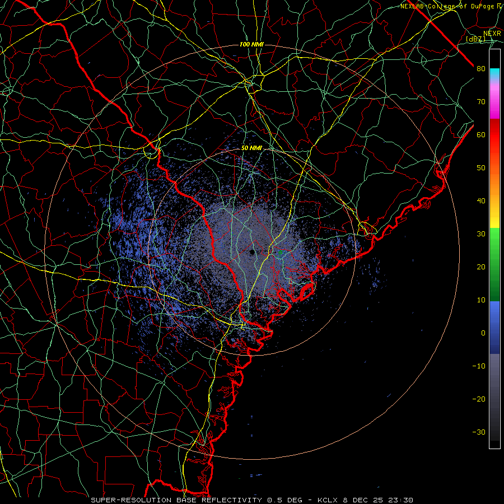Click the "-20" value on the dBZ scale
504x504 pixels.
(x=479, y=399)
